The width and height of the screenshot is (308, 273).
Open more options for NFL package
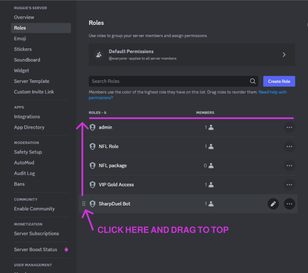[289, 166]
